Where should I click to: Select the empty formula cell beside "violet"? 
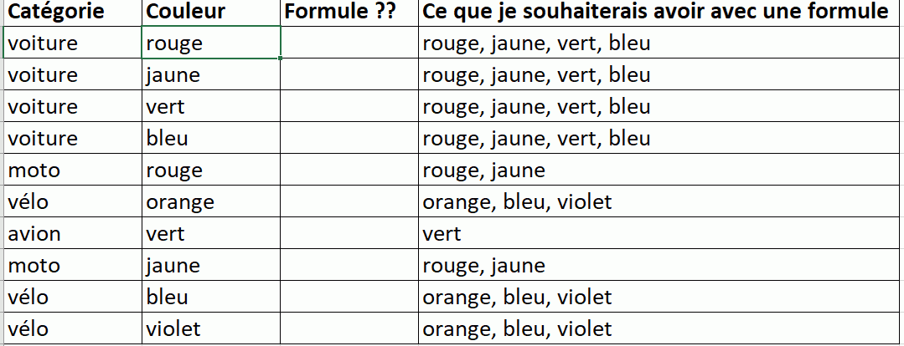349,328
